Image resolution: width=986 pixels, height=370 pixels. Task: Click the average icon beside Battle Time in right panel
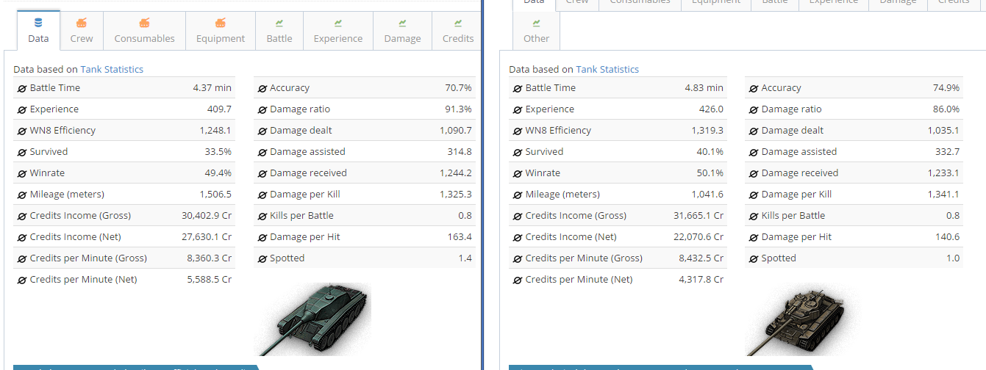517,88
